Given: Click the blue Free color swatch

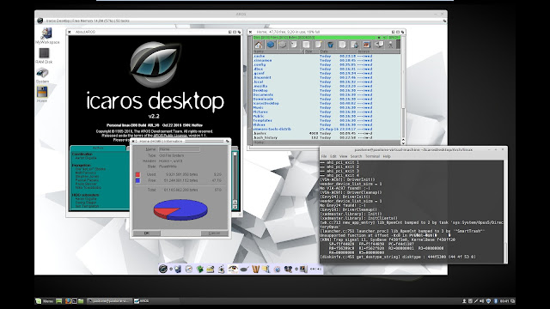Looking at the screenshot, I should [x=137, y=180].
